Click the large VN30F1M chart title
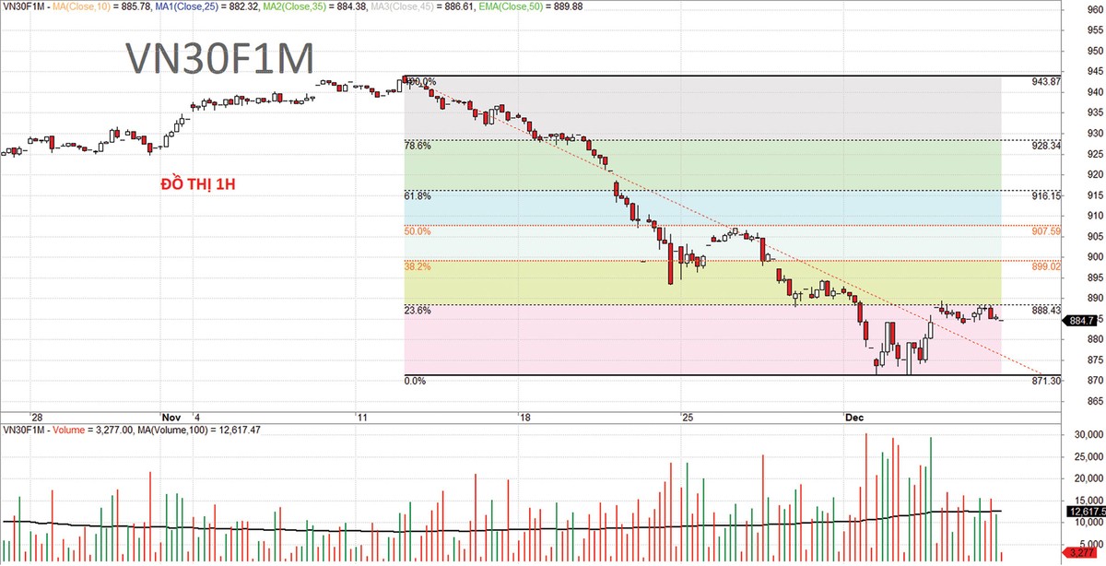The height and width of the screenshot is (566, 1106). 220,59
